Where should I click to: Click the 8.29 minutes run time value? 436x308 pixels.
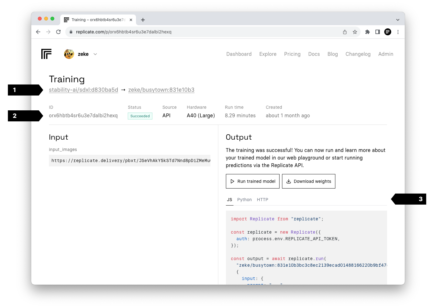240,116
